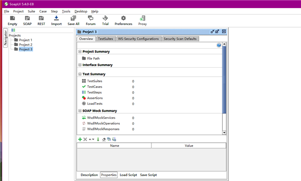Collapse the Test Summary section

tap(80, 74)
